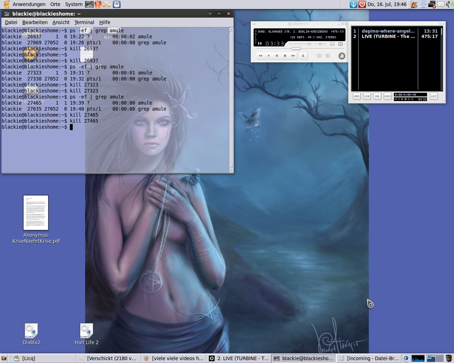Click the terminal window vertical scrollbar
Viewport: 454px width, 363px height.
pyautogui.click(x=231, y=100)
